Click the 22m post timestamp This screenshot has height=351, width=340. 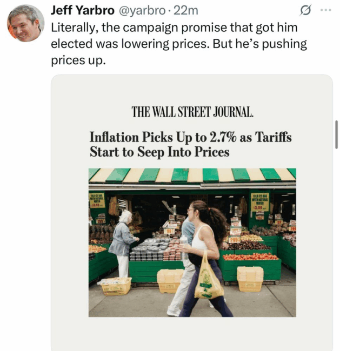coord(186,10)
